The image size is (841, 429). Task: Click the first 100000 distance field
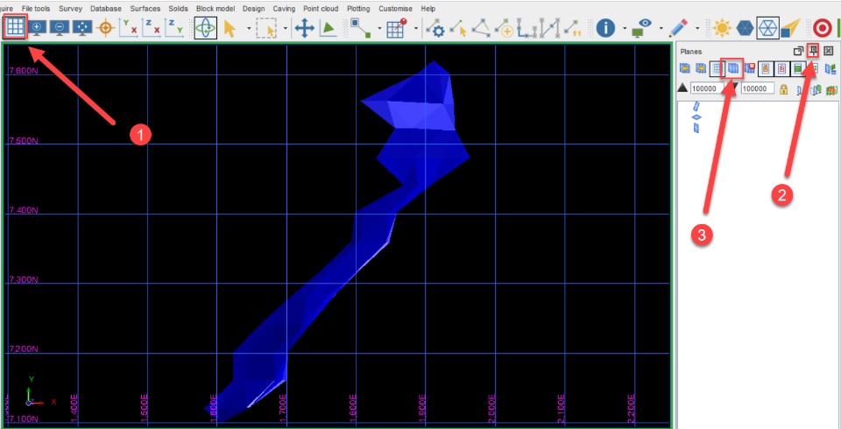click(x=708, y=88)
